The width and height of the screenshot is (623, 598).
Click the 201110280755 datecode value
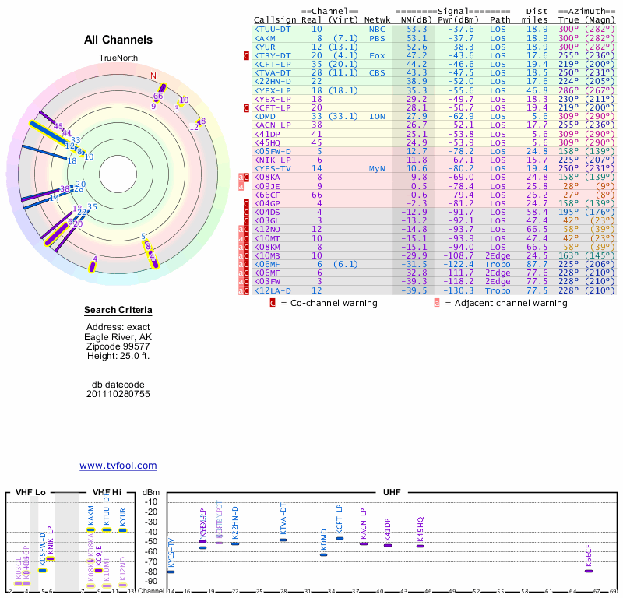[118, 394]
